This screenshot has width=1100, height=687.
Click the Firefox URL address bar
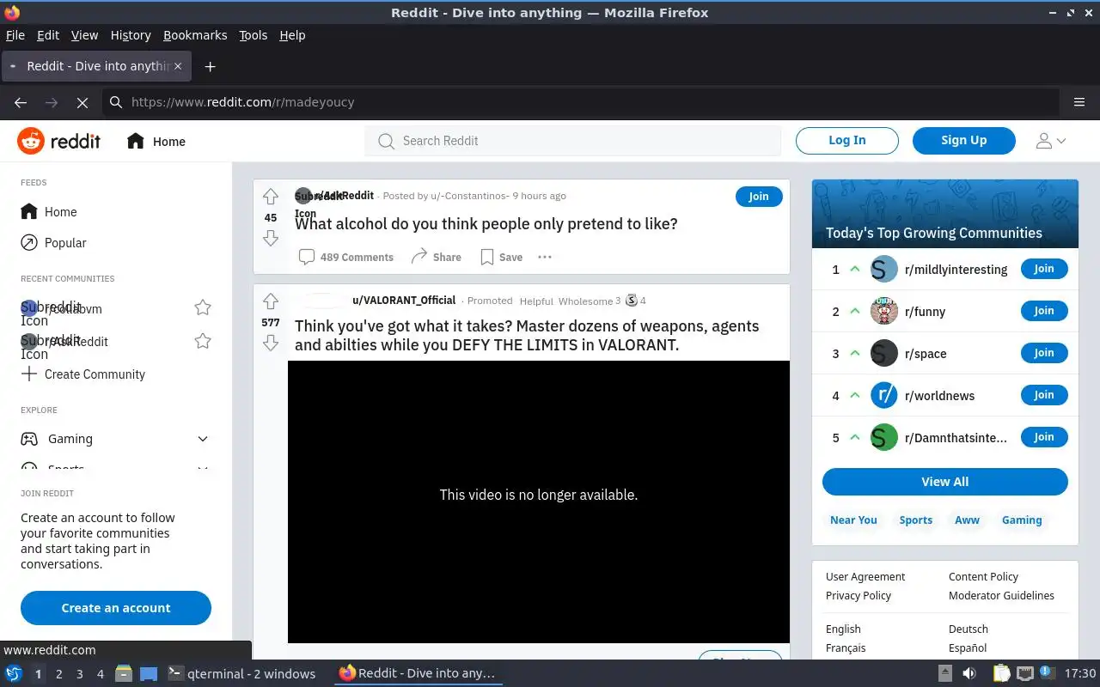coord(581,102)
